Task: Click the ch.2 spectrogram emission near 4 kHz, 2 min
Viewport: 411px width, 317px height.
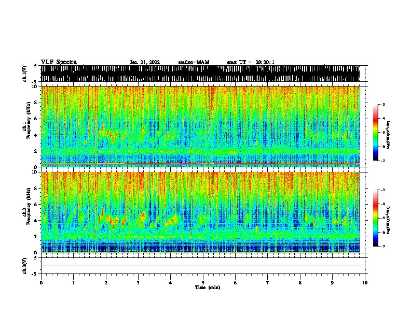Action: click(113, 219)
